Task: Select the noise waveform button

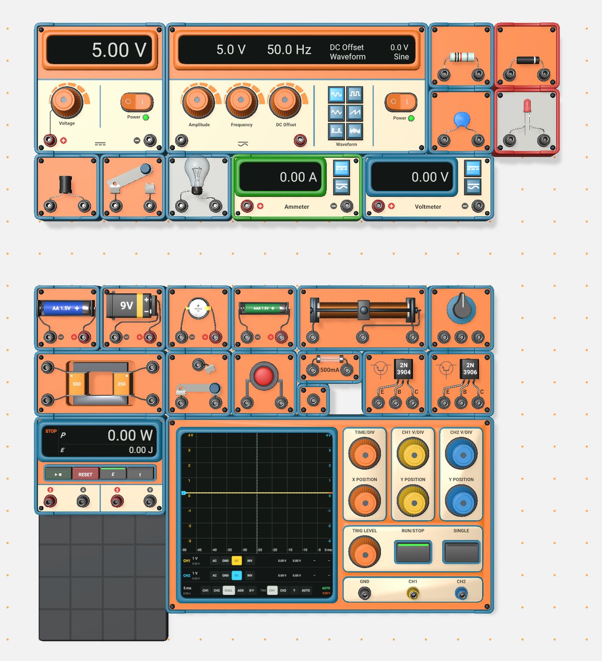Action: (x=355, y=130)
